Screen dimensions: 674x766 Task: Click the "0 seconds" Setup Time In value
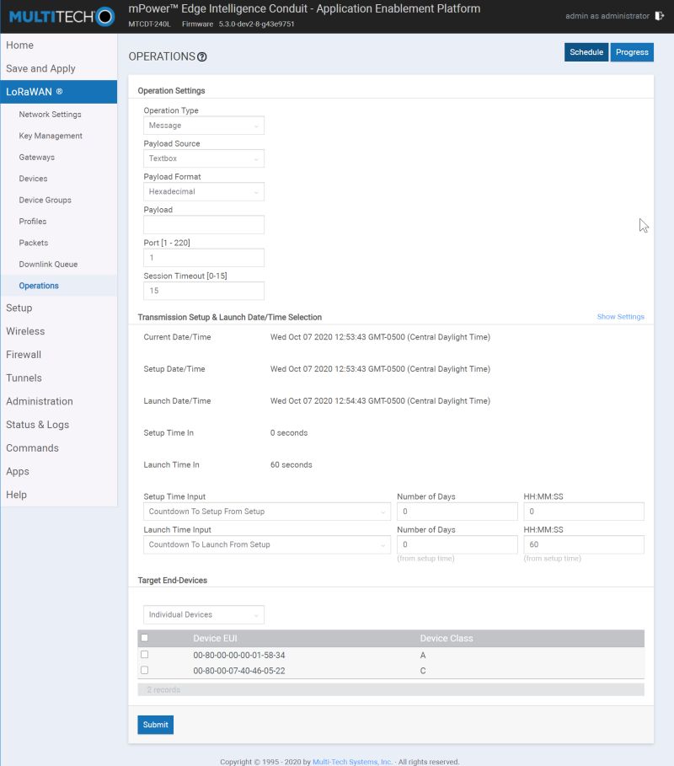(289, 433)
